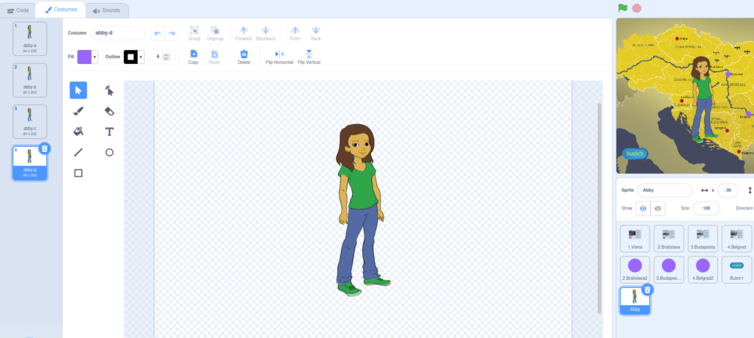Select the Line tool

(78, 152)
